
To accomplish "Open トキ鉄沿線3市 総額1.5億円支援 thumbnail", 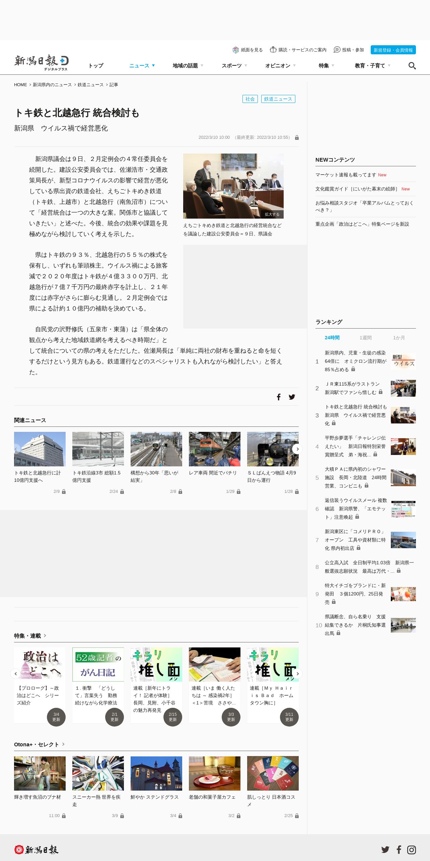I will click(x=98, y=449).
